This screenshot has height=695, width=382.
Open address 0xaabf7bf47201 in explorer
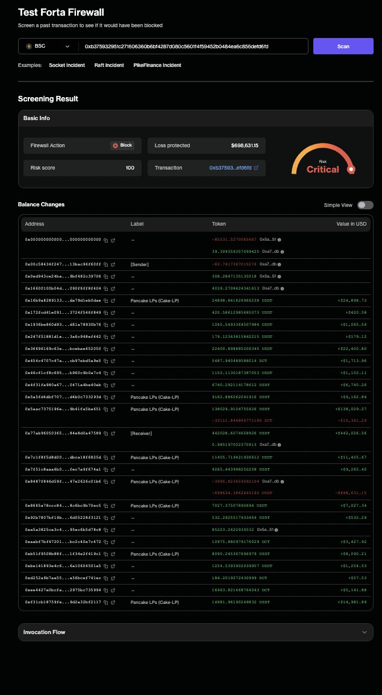pos(113,542)
